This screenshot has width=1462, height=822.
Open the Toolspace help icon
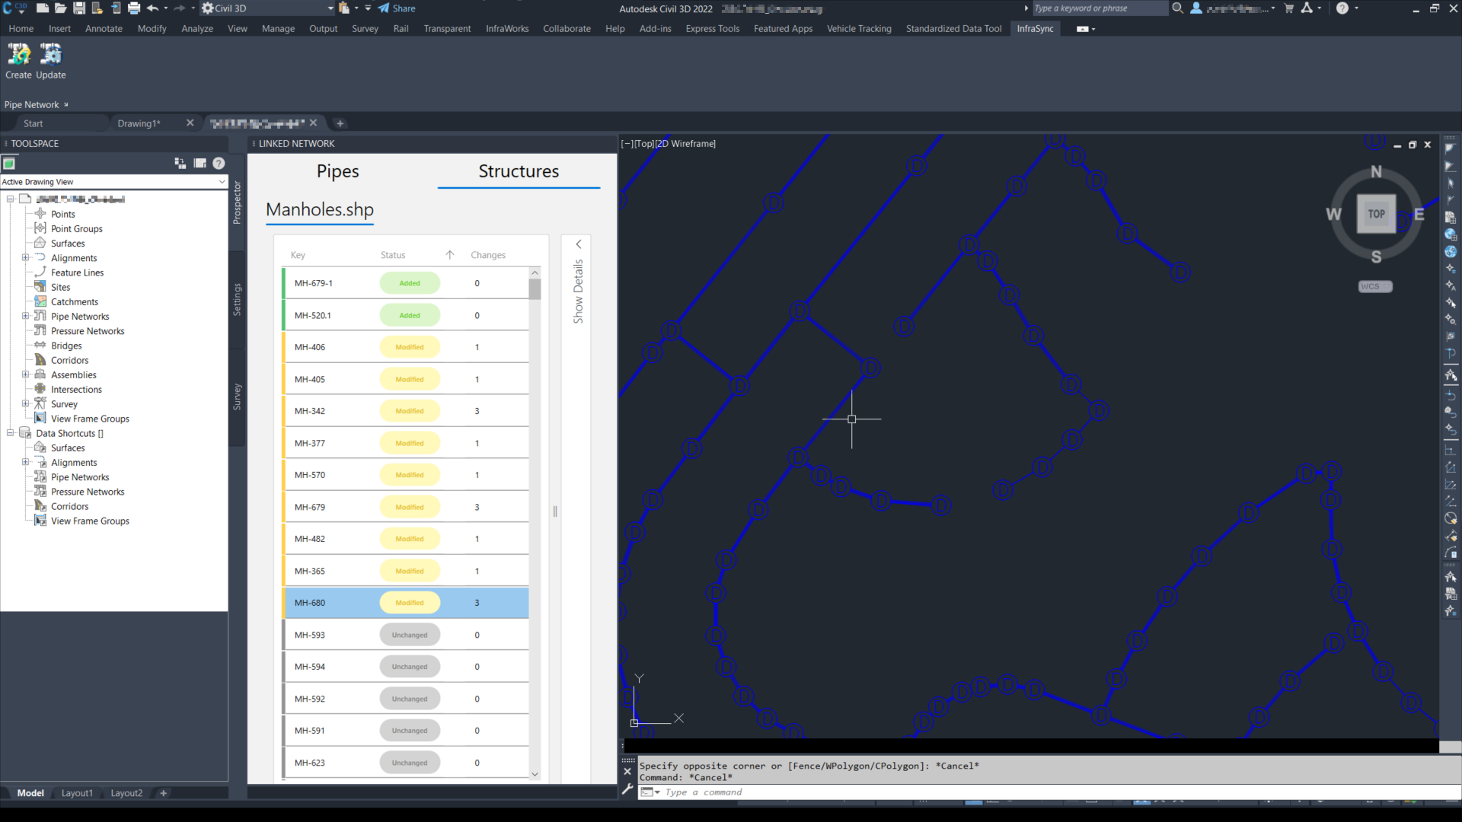[x=219, y=163]
